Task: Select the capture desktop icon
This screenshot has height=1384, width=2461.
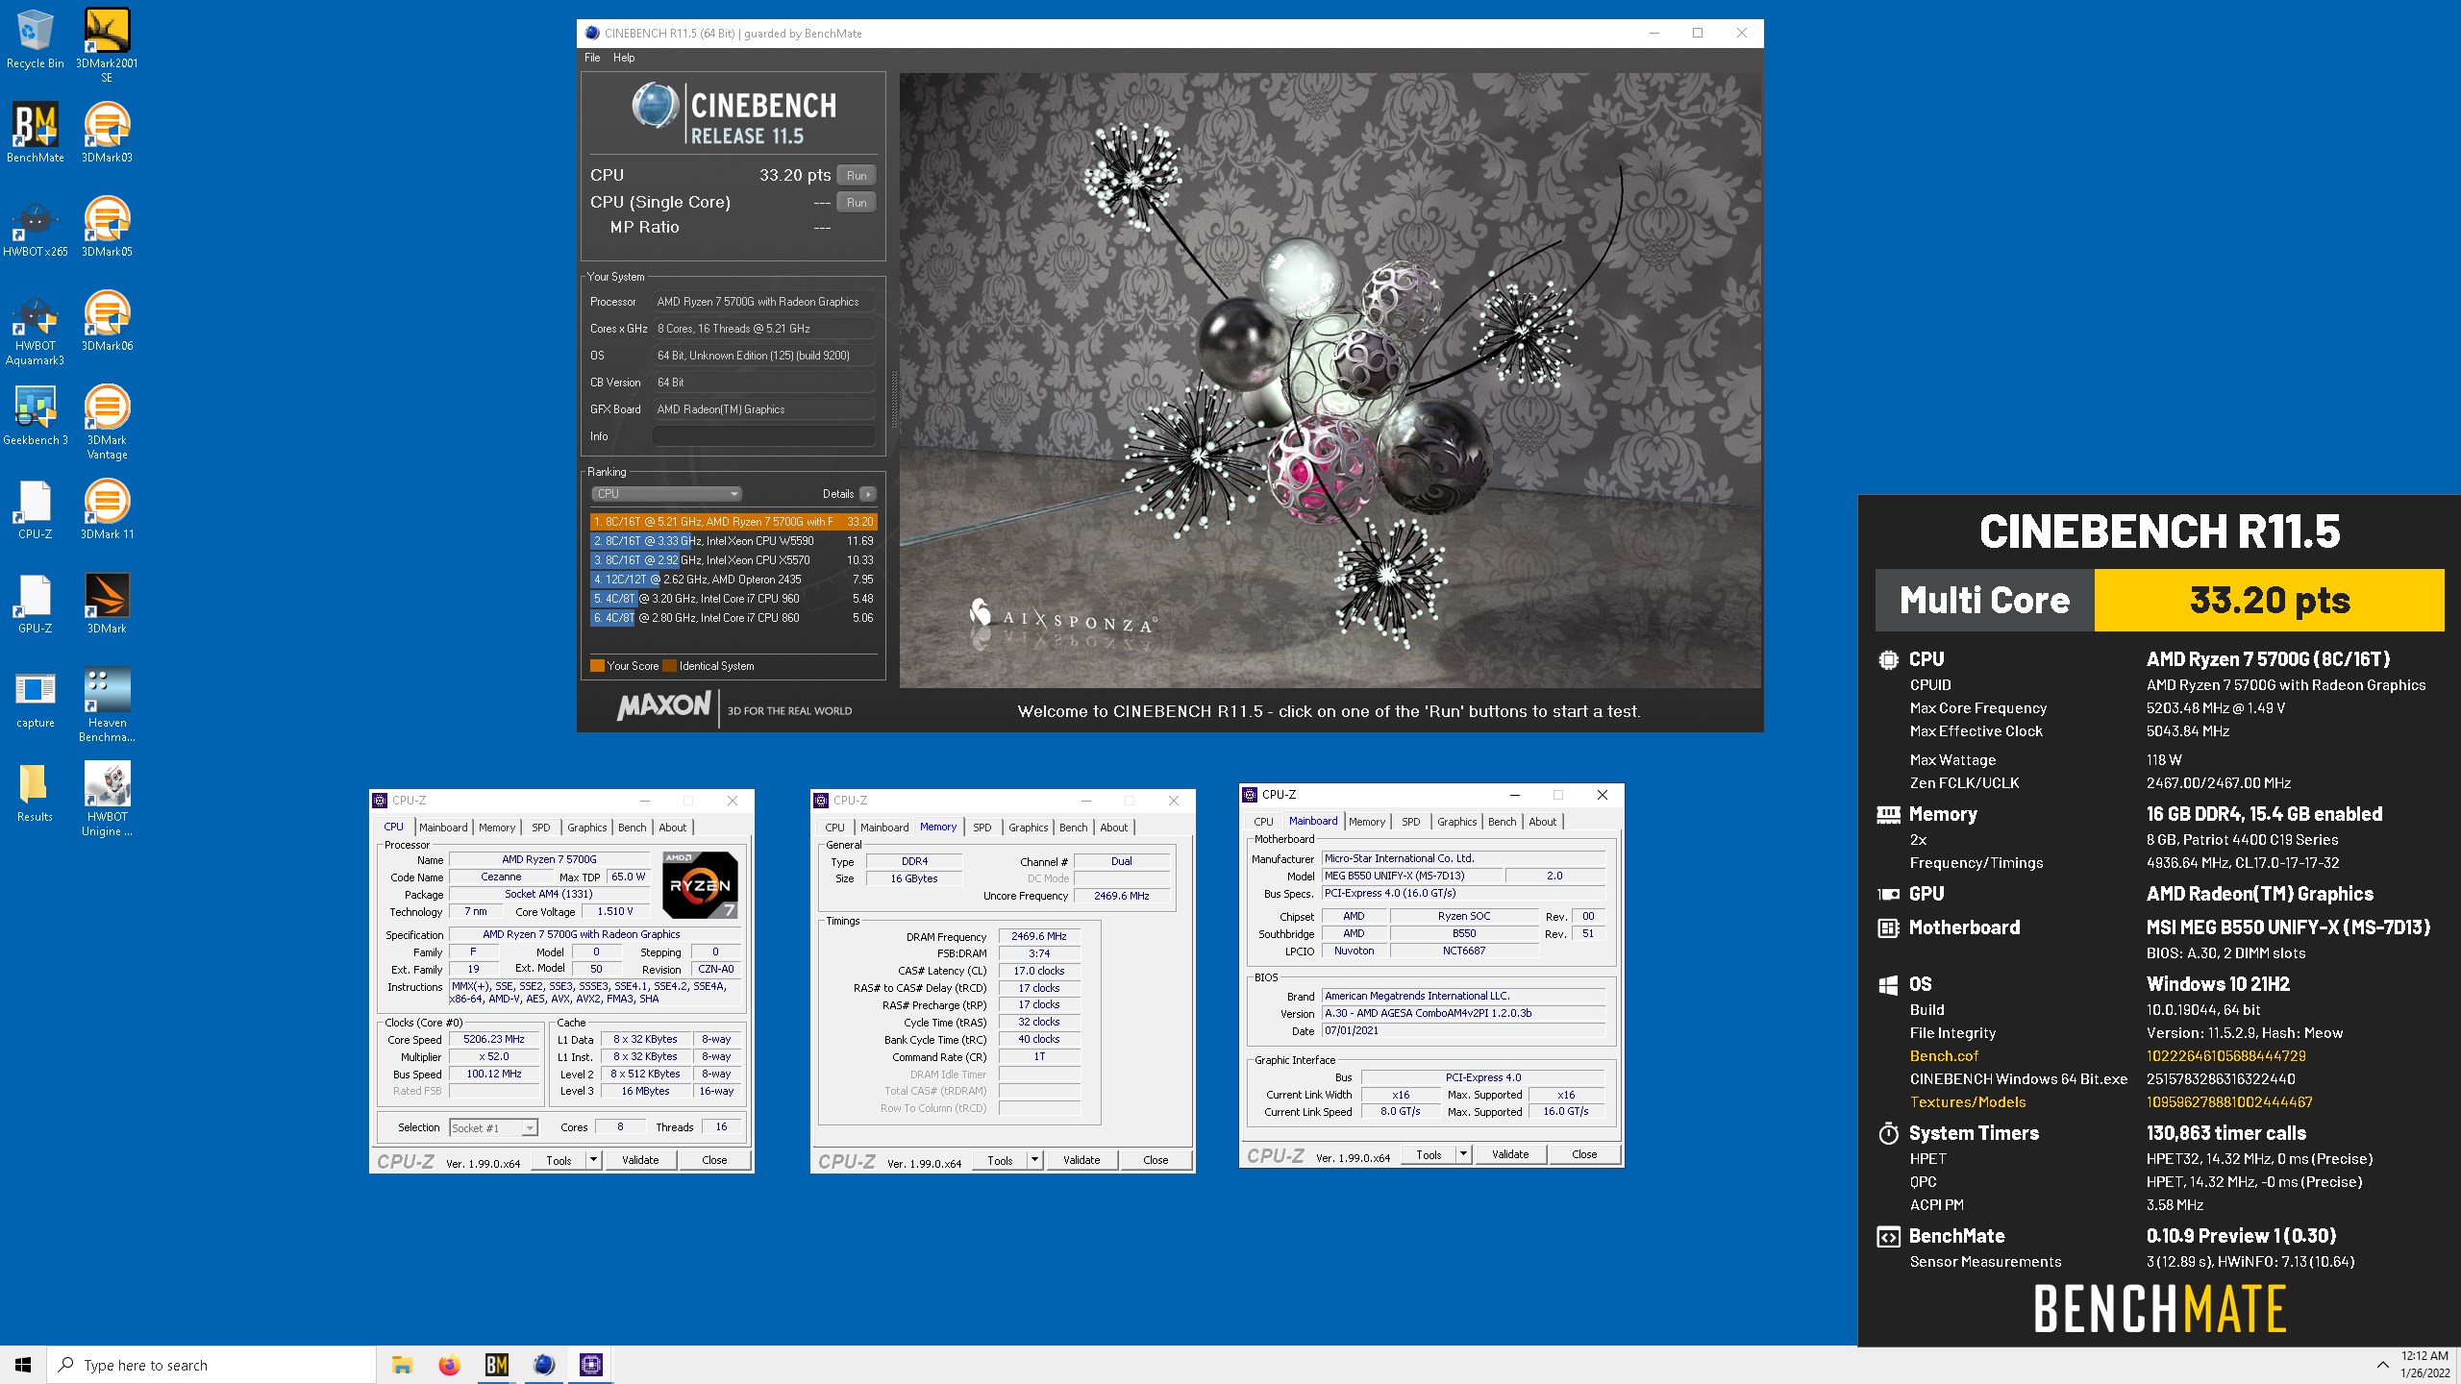Action: tap(36, 698)
